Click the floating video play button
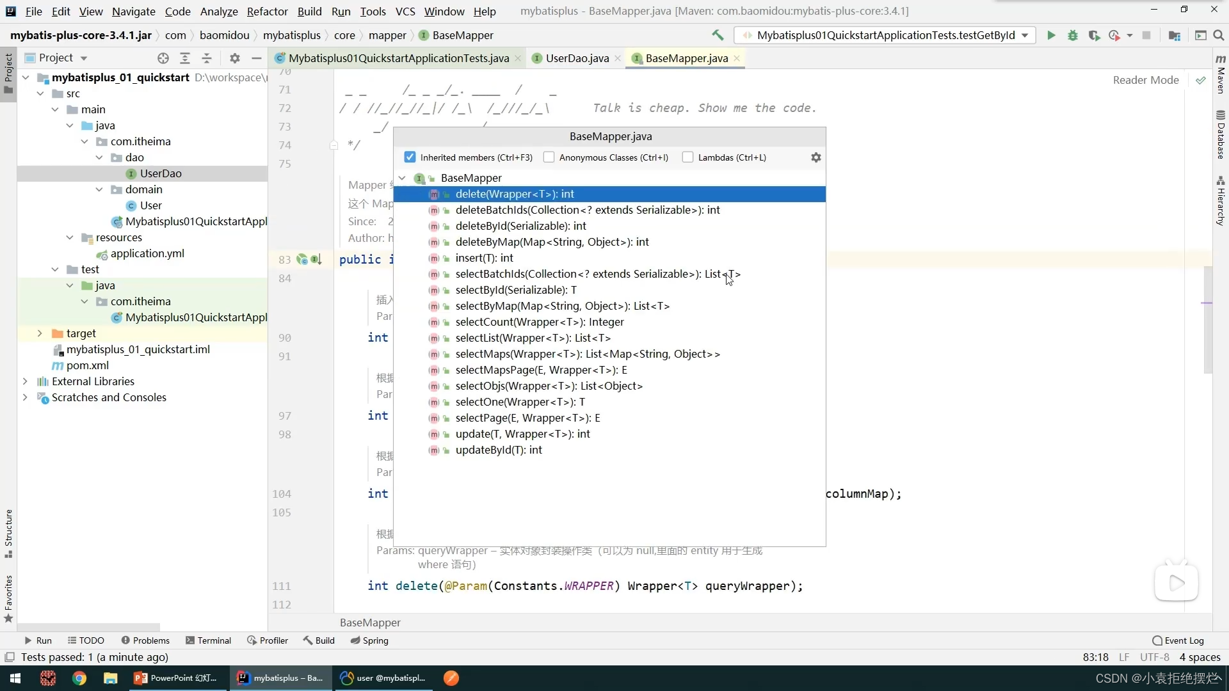1229x691 pixels. click(1177, 583)
